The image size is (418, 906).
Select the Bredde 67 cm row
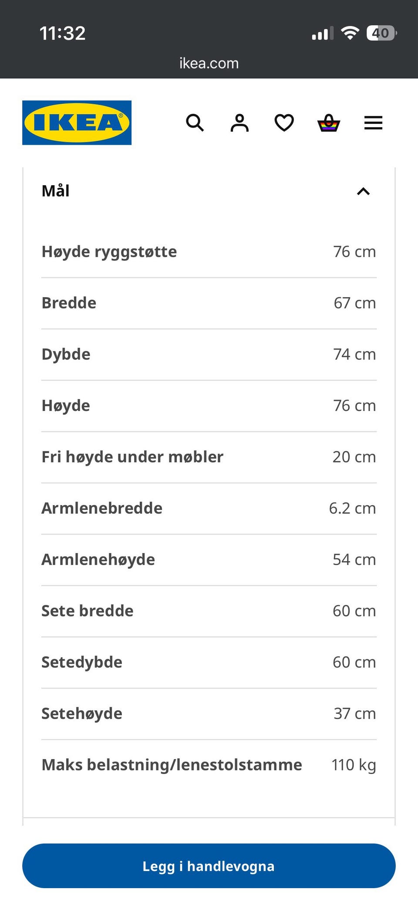pyautogui.click(x=209, y=303)
